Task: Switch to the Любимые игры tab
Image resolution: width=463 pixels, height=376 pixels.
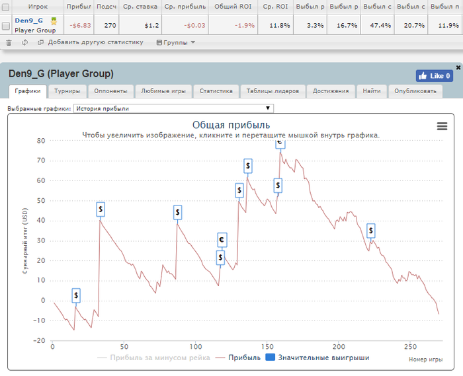Action: 163,91
